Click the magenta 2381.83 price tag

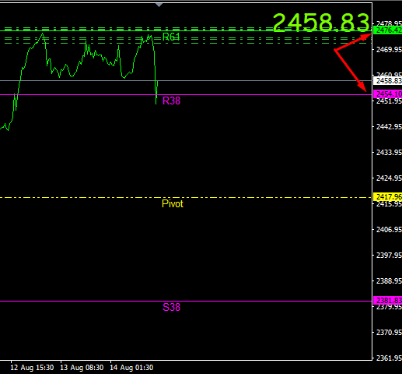(388, 301)
